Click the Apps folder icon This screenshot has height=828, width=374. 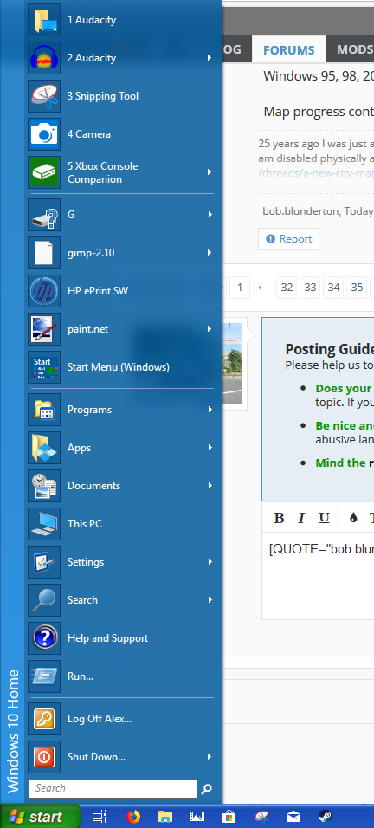44,448
